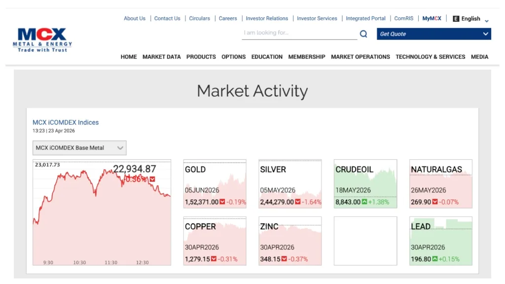
Task: Click the red down arrow beside GOLD -0.19%
Action: click(x=222, y=202)
